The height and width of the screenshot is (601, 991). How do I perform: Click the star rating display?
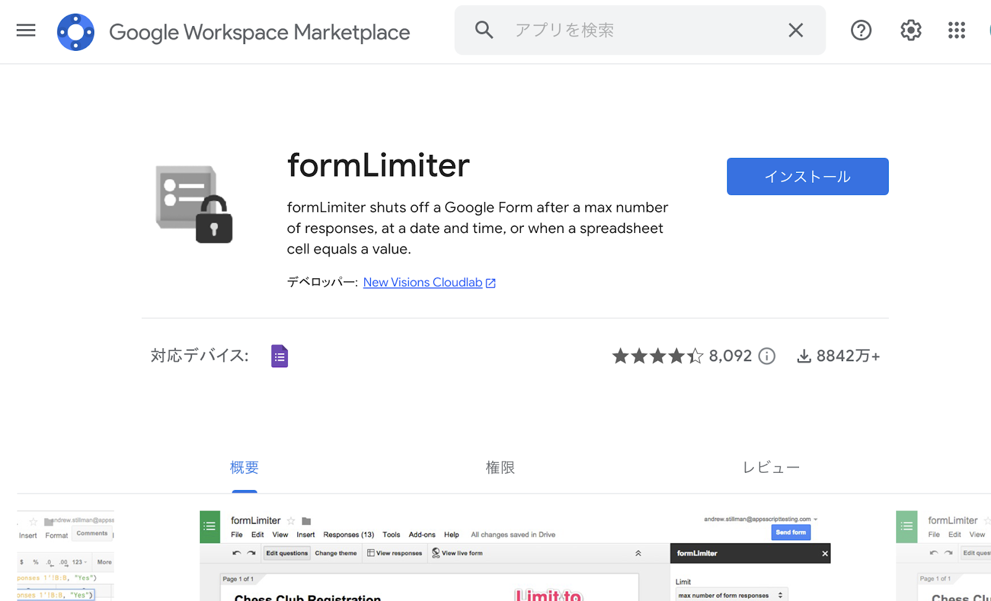click(658, 356)
